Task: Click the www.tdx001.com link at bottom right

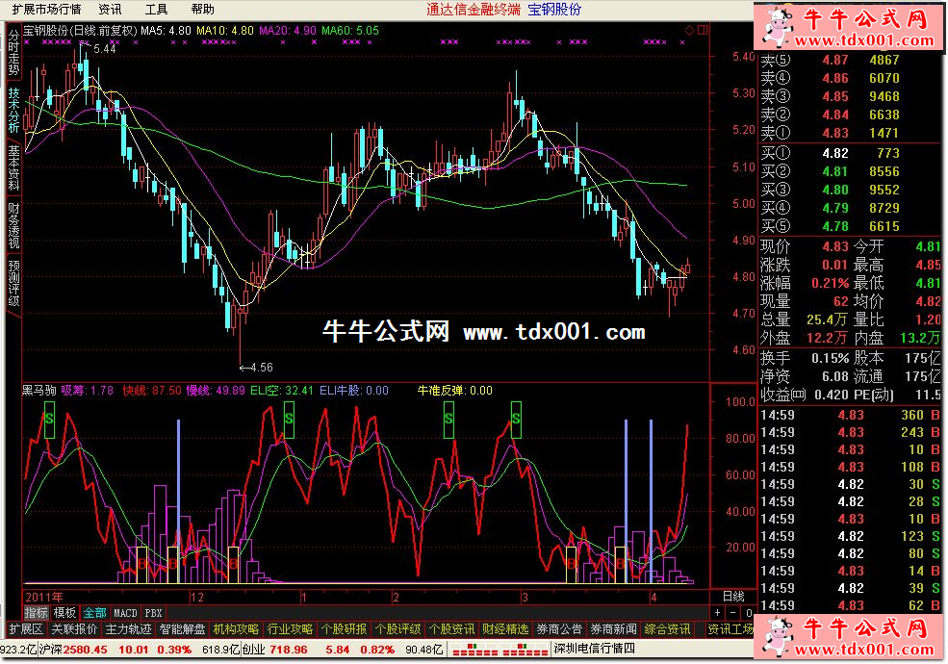Action: [864, 650]
